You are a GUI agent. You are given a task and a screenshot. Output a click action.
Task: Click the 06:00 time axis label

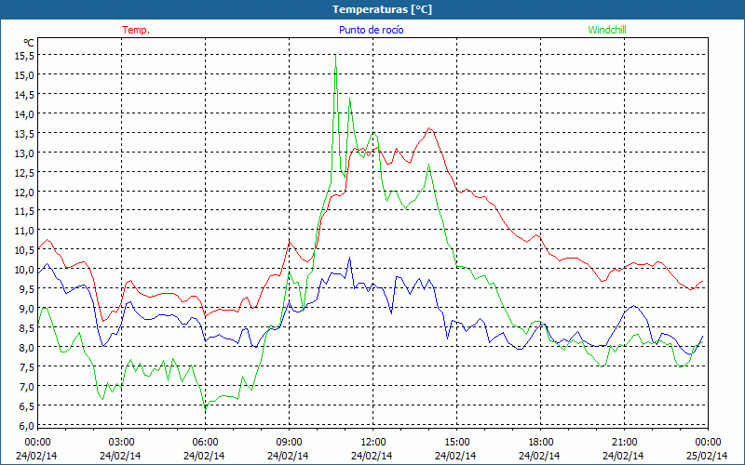pos(205,443)
